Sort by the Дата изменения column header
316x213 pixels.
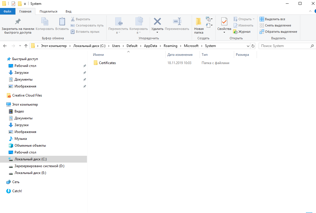[180, 55]
